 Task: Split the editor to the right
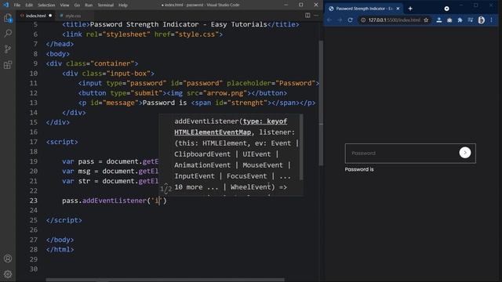307,16
